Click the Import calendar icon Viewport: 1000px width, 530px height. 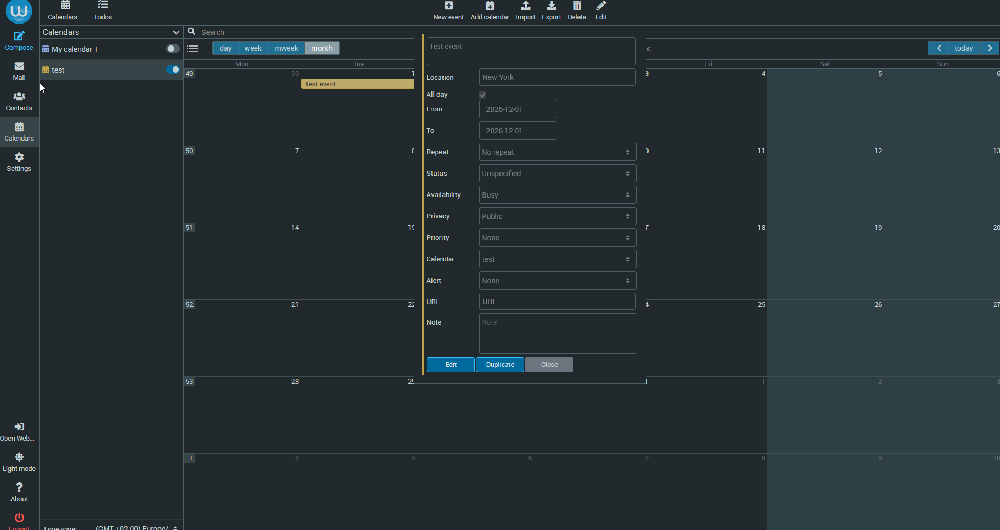pyautogui.click(x=526, y=6)
